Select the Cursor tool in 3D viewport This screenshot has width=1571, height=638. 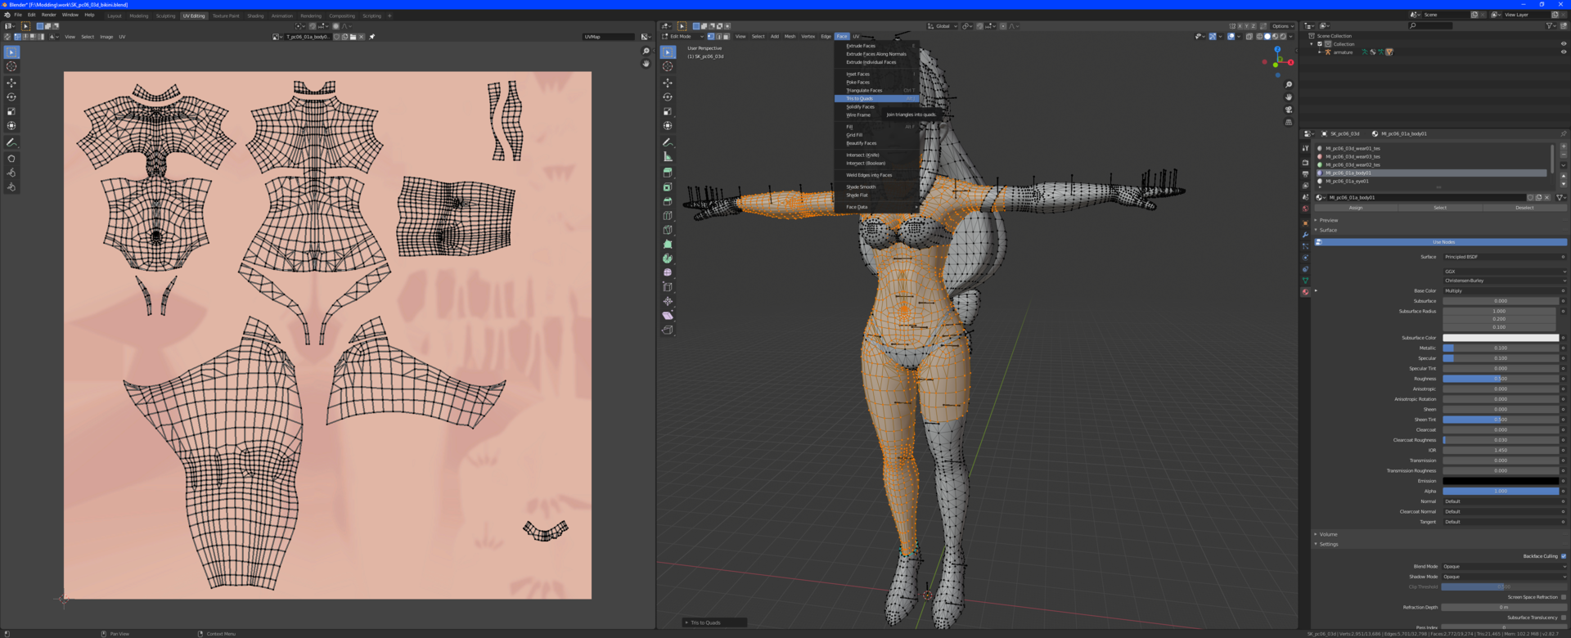coord(668,66)
